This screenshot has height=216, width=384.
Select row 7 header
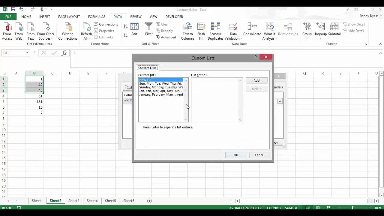4,113
